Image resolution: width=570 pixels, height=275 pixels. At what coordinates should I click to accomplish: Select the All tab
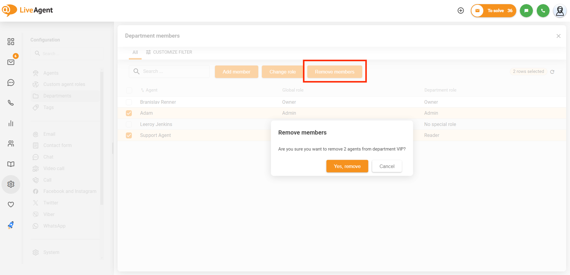pos(135,52)
